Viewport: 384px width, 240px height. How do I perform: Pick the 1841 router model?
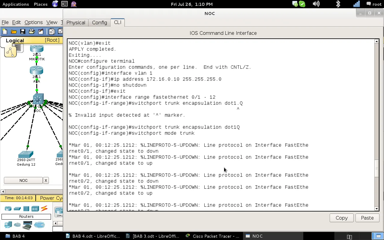(x=59, y=212)
